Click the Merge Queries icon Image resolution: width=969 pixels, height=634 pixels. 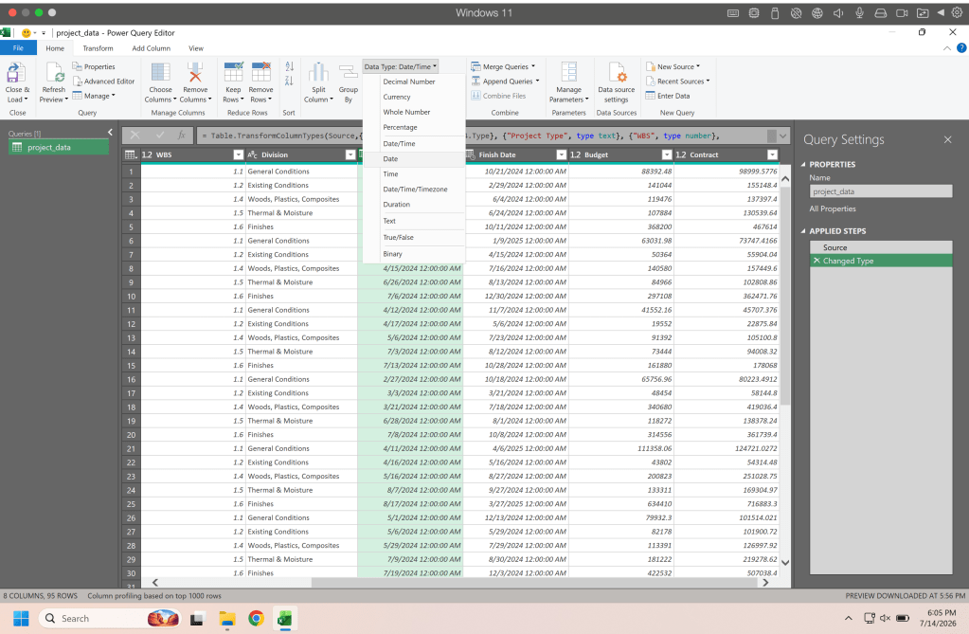476,66
